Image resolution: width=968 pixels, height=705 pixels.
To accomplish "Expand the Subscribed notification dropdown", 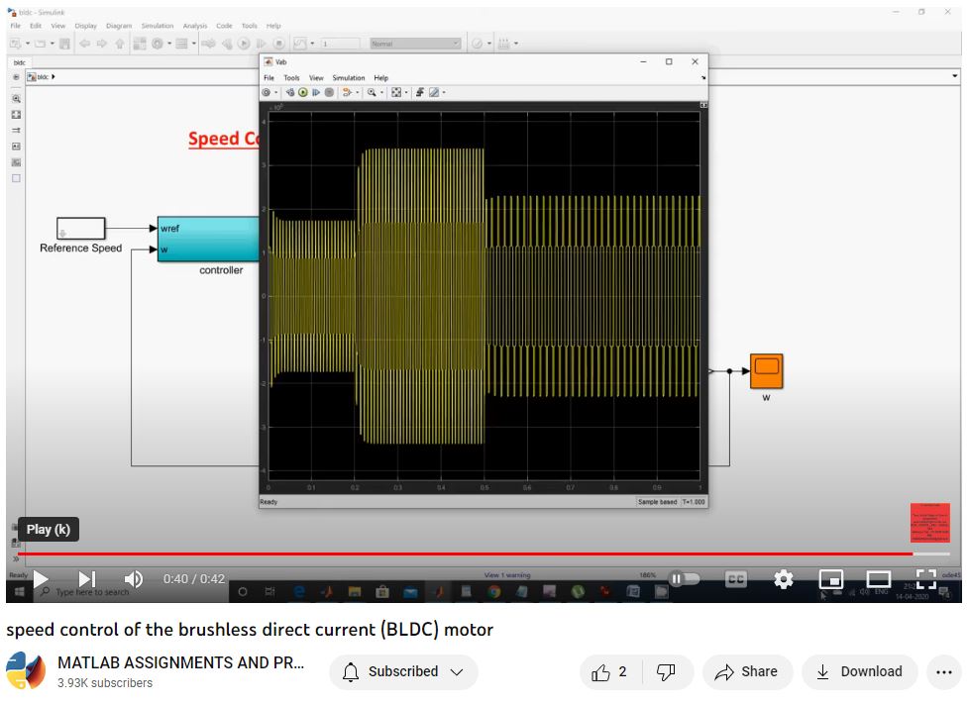I will [x=403, y=672].
